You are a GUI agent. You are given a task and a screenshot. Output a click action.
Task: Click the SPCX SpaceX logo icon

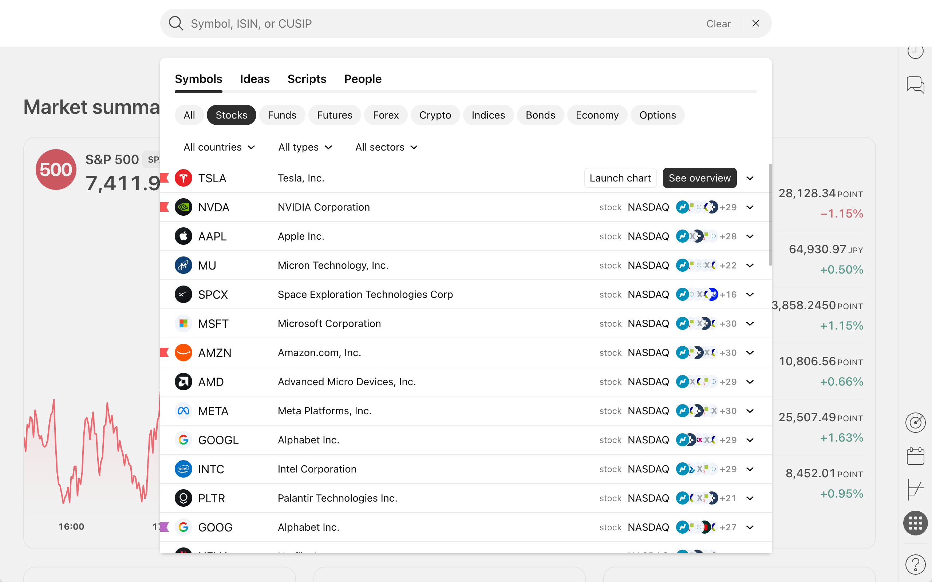point(183,295)
